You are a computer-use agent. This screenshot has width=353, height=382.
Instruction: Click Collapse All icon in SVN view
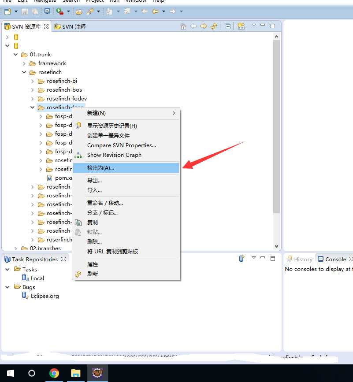pos(228,26)
